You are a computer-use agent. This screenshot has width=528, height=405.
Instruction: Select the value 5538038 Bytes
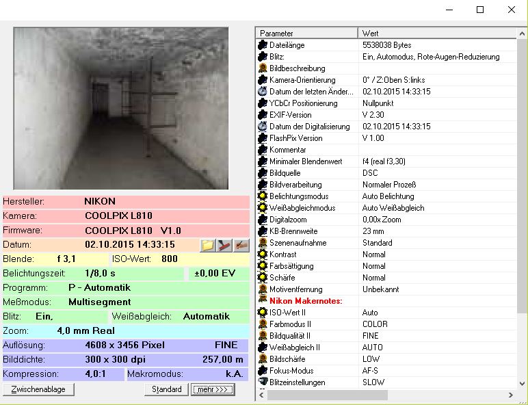386,45
